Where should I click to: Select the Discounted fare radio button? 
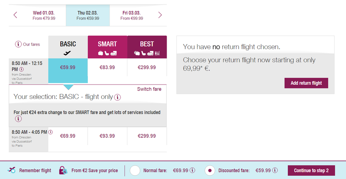(210, 171)
